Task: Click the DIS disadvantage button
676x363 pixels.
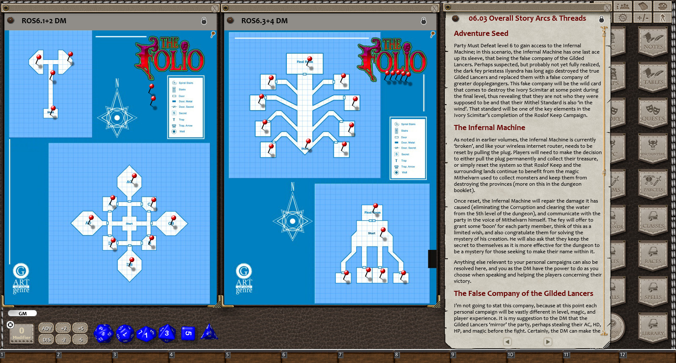Action: coord(46,339)
